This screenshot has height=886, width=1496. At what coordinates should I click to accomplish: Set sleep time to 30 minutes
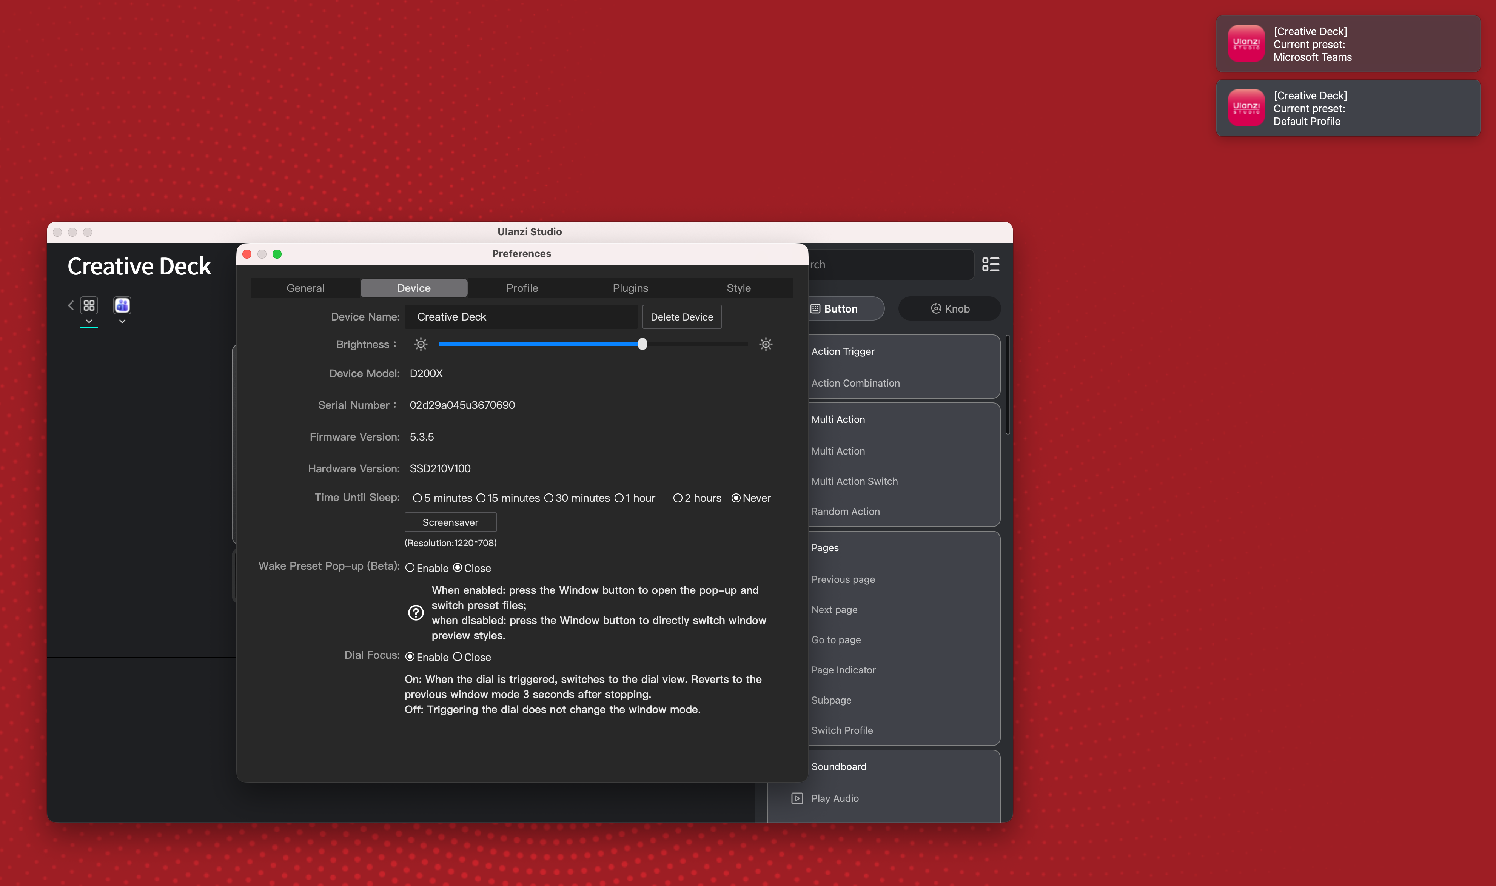pyautogui.click(x=548, y=498)
